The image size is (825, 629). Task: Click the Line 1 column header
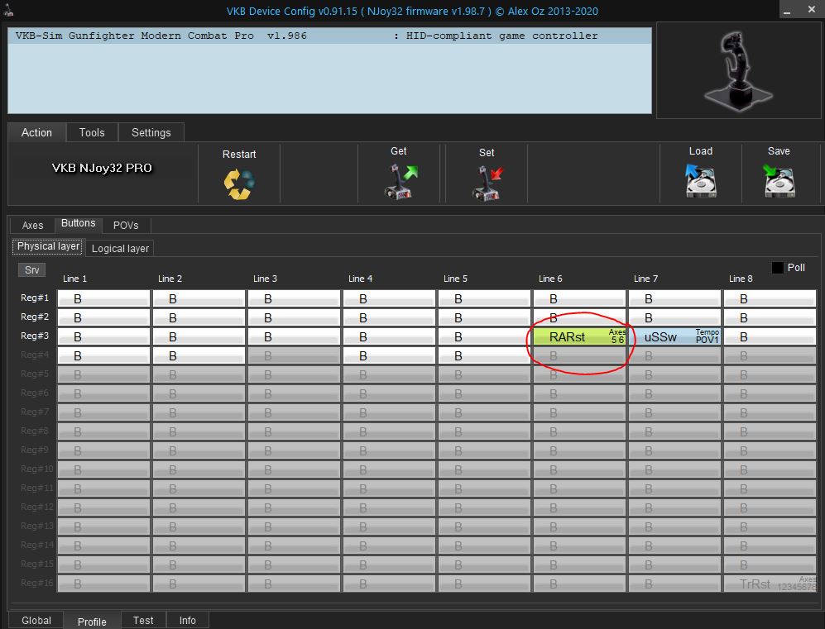(74, 279)
